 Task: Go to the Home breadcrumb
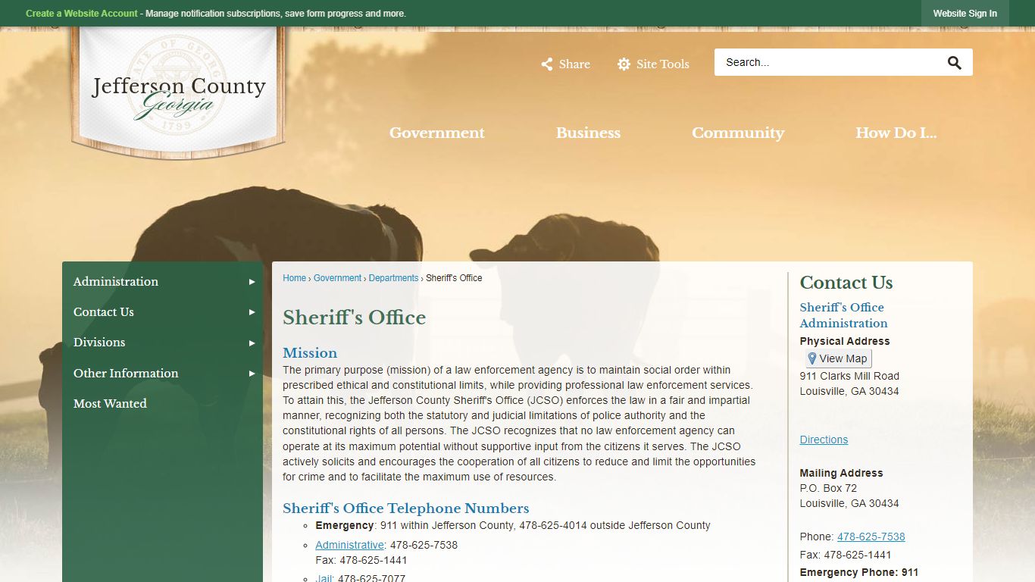(294, 278)
